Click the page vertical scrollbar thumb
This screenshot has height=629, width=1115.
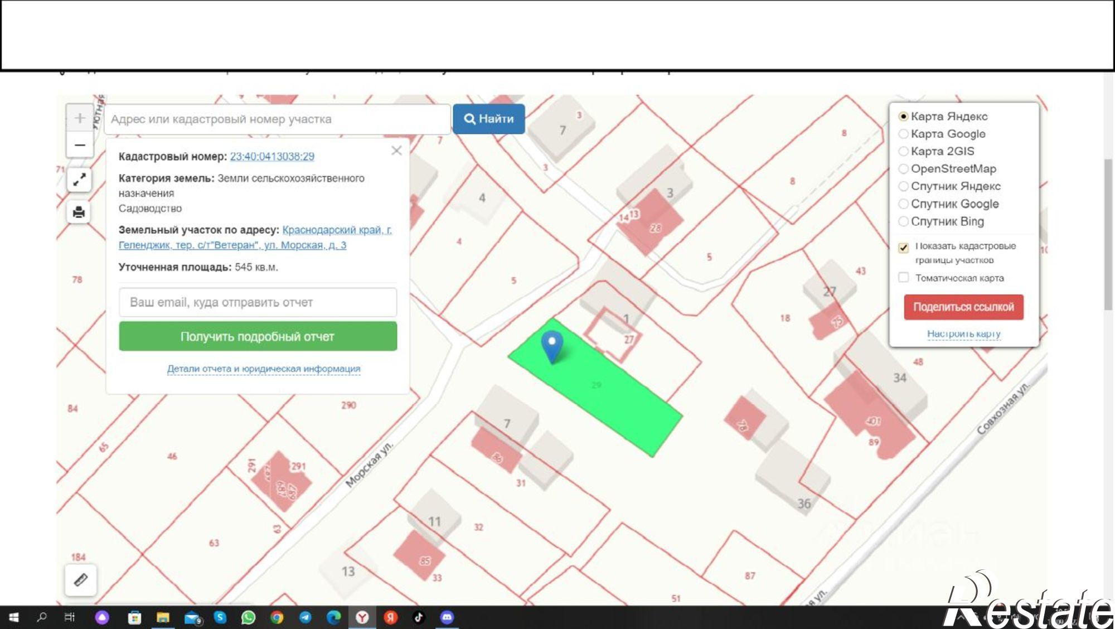[x=1108, y=234]
